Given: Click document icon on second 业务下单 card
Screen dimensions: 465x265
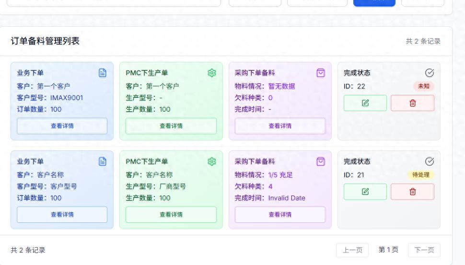Looking at the screenshot, I should 102,161.
